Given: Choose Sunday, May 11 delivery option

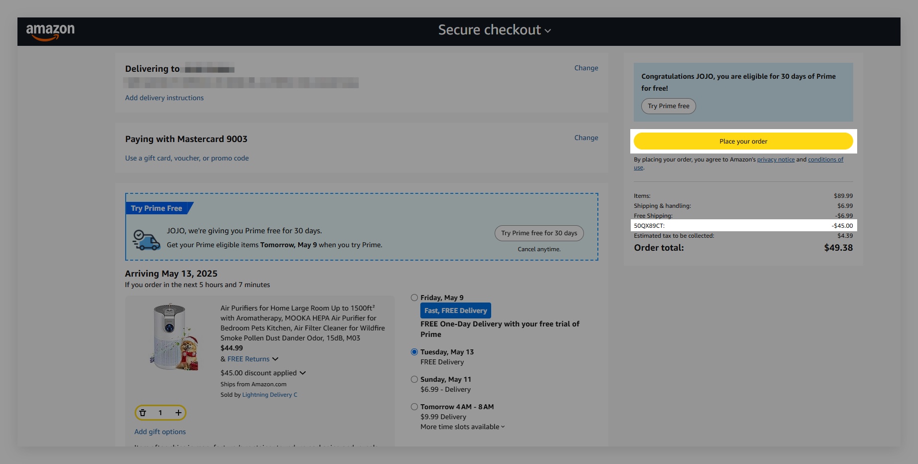Looking at the screenshot, I should coord(414,379).
